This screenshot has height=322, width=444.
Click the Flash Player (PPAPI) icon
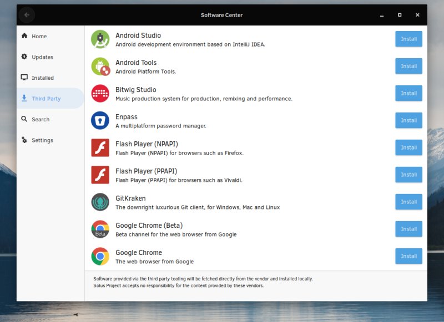(x=100, y=175)
